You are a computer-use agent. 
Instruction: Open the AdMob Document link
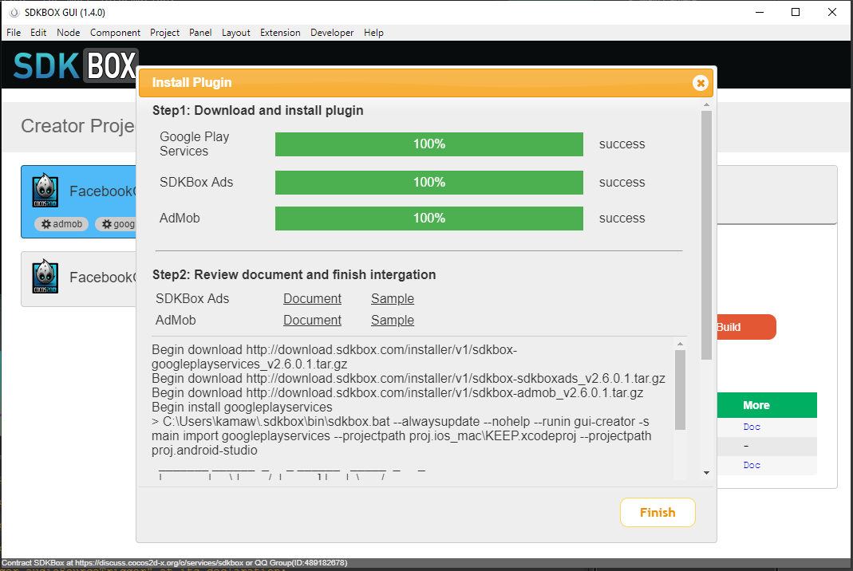click(x=312, y=321)
